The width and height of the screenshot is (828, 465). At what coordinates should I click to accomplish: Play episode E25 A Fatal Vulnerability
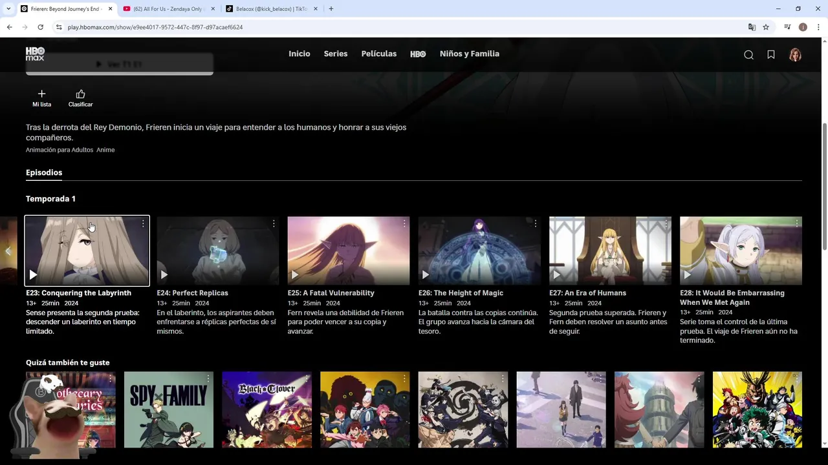coord(294,275)
